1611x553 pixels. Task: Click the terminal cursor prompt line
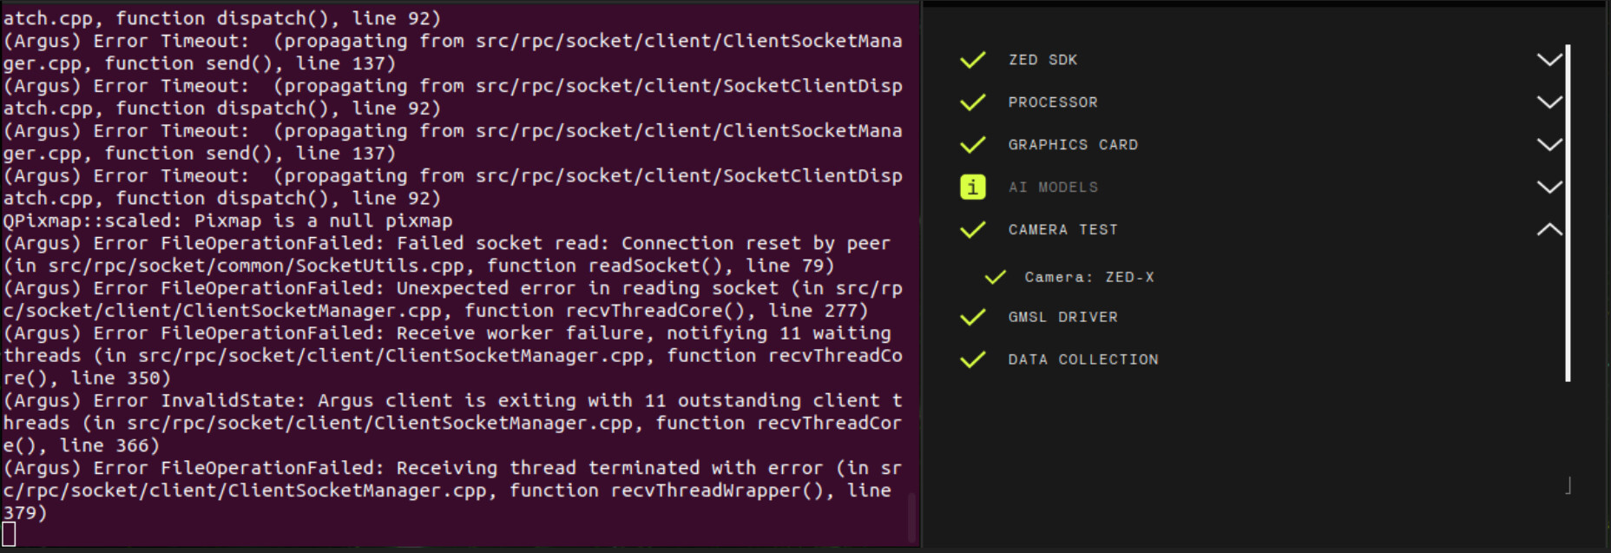coord(10,534)
